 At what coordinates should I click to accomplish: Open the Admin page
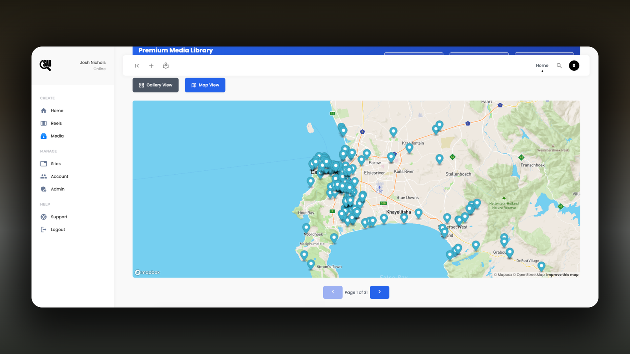click(x=57, y=189)
